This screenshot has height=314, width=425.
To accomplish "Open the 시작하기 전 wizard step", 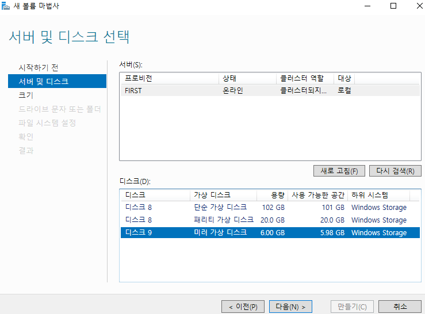I will tap(38, 67).
